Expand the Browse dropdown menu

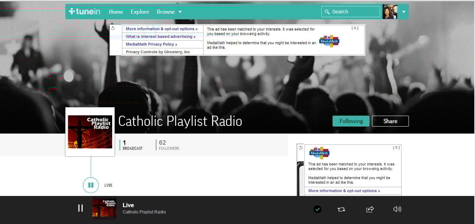click(x=169, y=12)
